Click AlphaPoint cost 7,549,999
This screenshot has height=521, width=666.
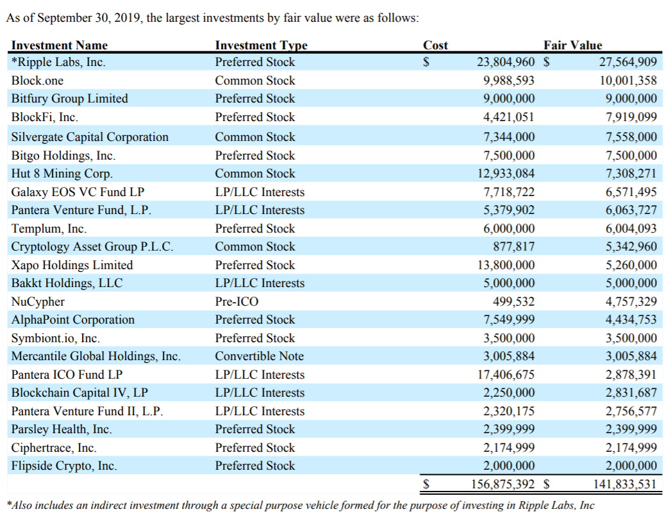(x=509, y=320)
